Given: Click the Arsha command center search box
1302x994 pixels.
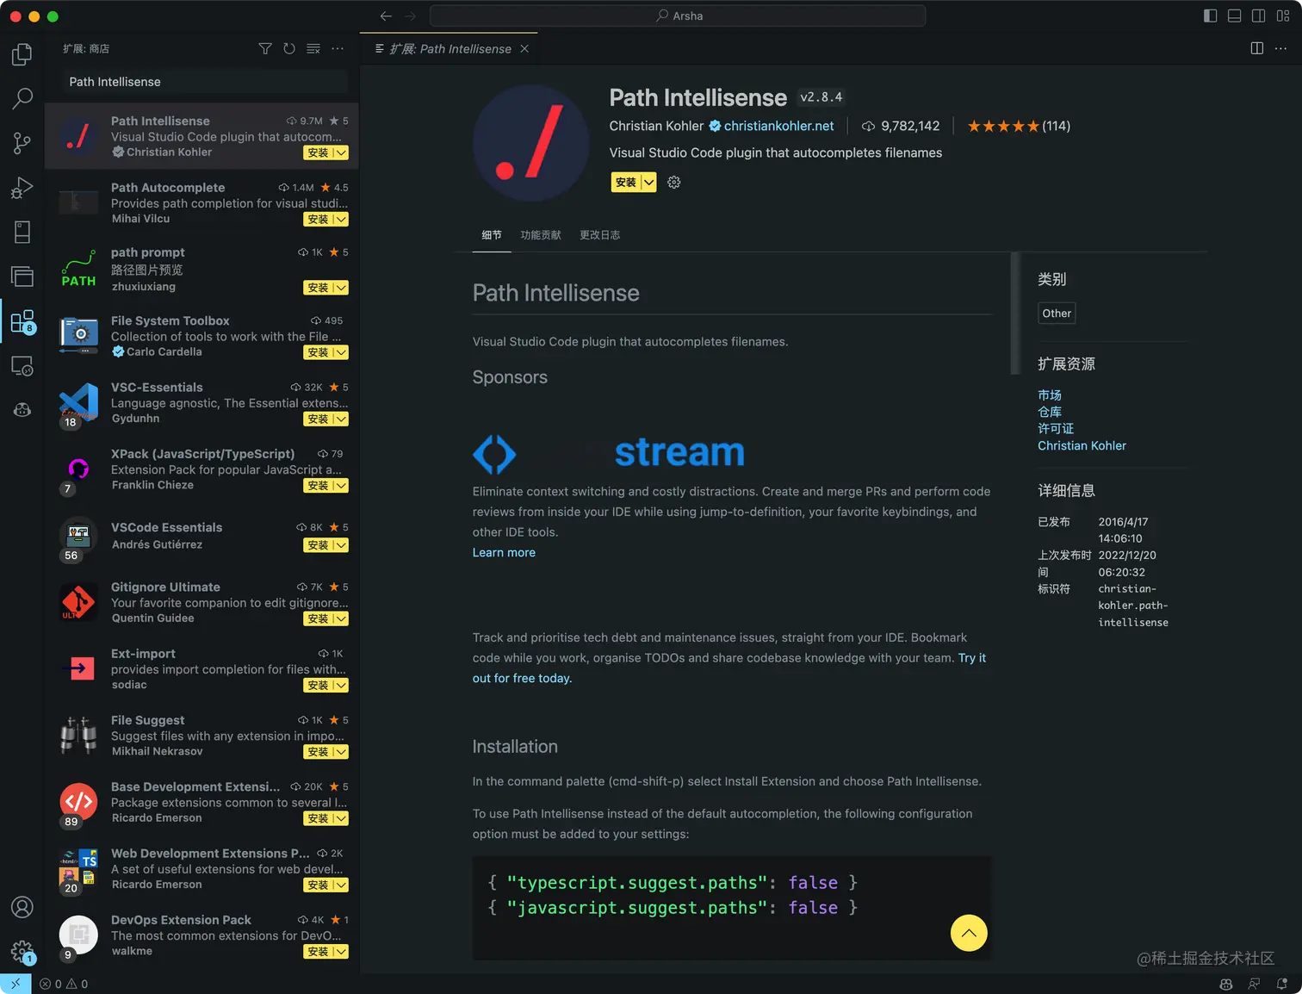Looking at the screenshot, I should 678,16.
